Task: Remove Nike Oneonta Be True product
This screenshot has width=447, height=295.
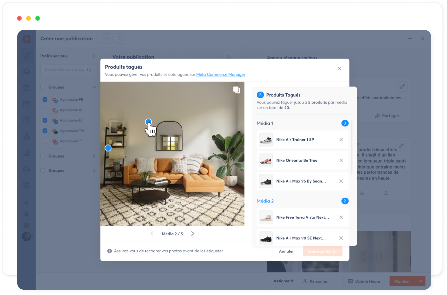Action: tap(341, 160)
